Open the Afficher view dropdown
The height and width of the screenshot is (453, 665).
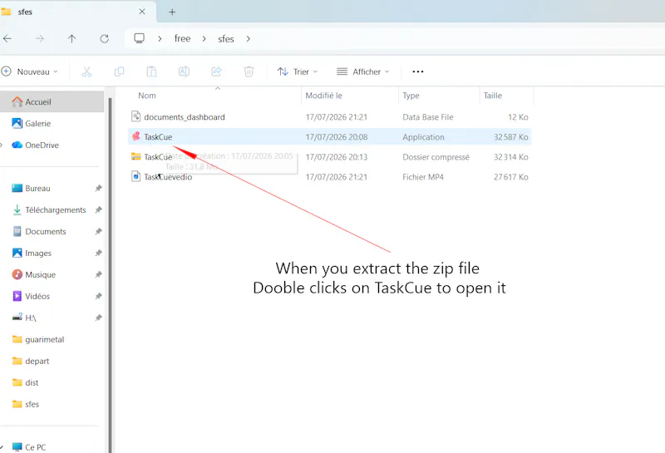tap(362, 71)
